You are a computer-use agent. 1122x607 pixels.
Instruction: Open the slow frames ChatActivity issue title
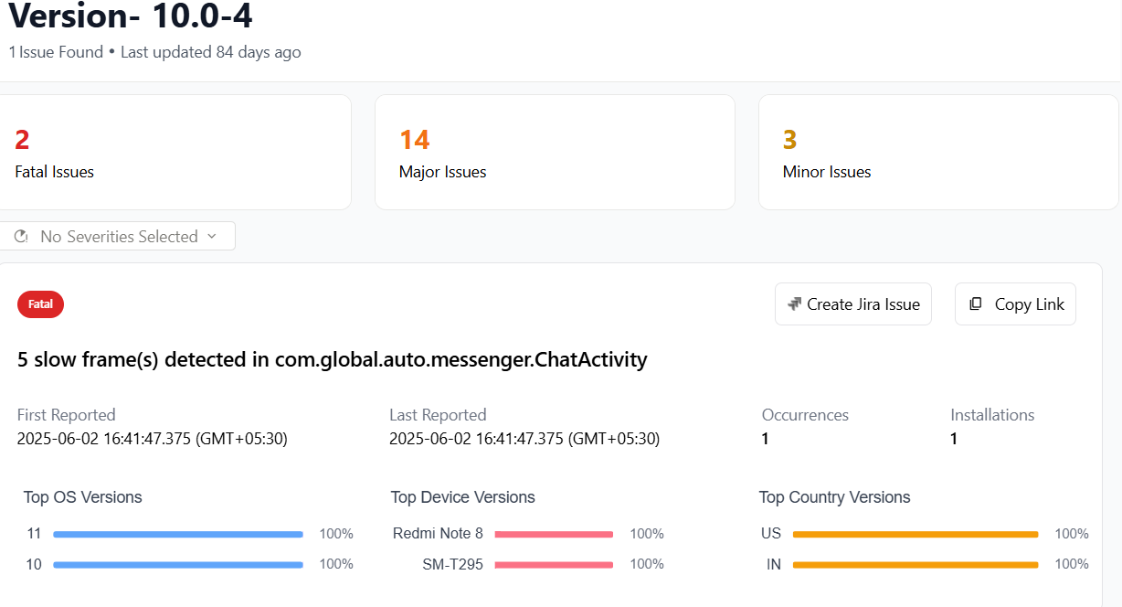pyautogui.click(x=332, y=359)
